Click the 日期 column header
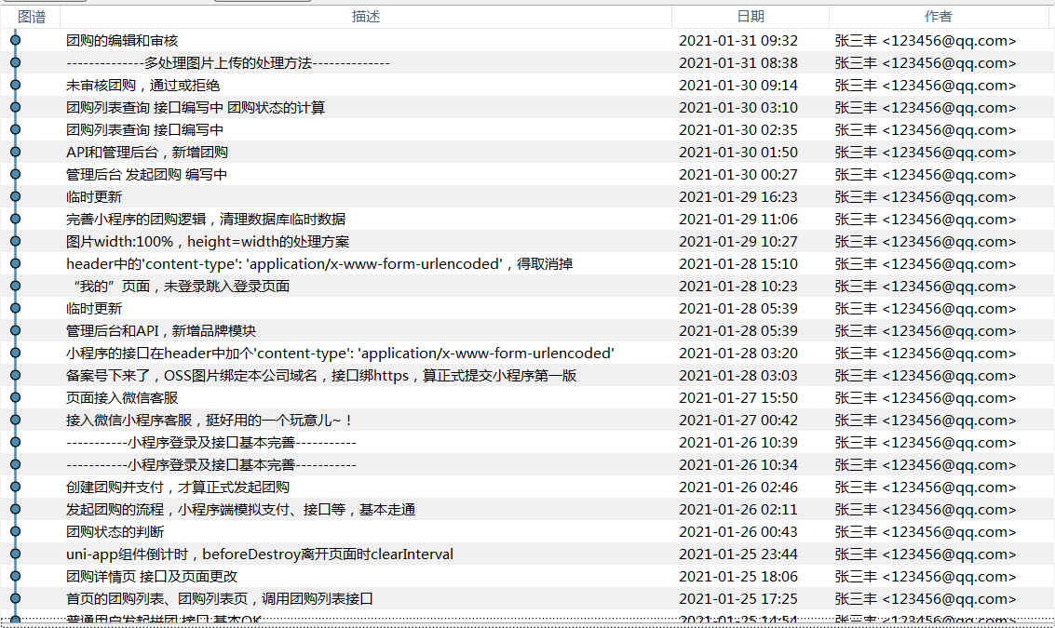This screenshot has height=628, width=1055. click(750, 17)
